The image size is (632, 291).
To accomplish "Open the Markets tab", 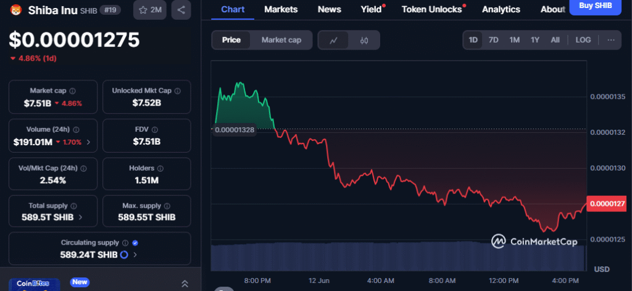I will 281,9.
